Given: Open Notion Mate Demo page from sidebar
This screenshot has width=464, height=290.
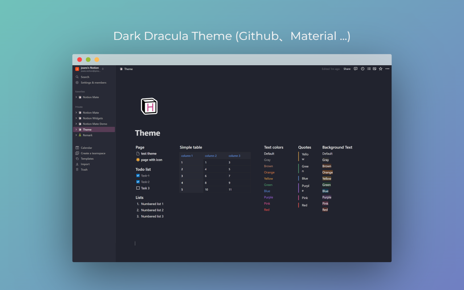Looking at the screenshot, I should pos(95,124).
